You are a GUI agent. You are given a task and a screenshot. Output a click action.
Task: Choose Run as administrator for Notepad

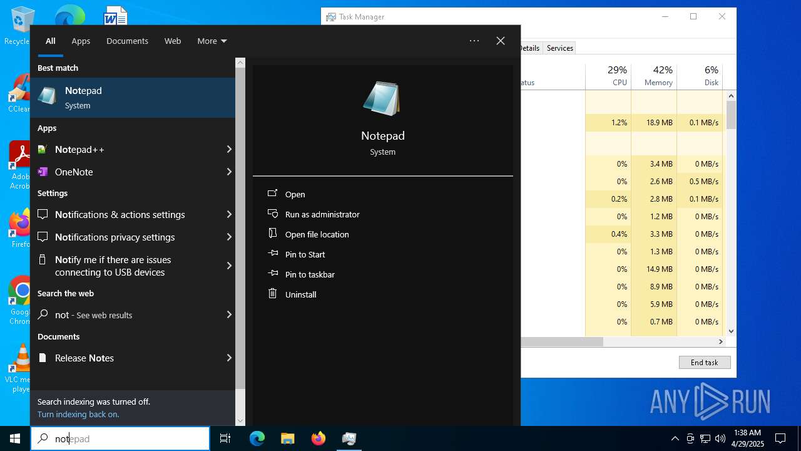[x=322, y=214]
